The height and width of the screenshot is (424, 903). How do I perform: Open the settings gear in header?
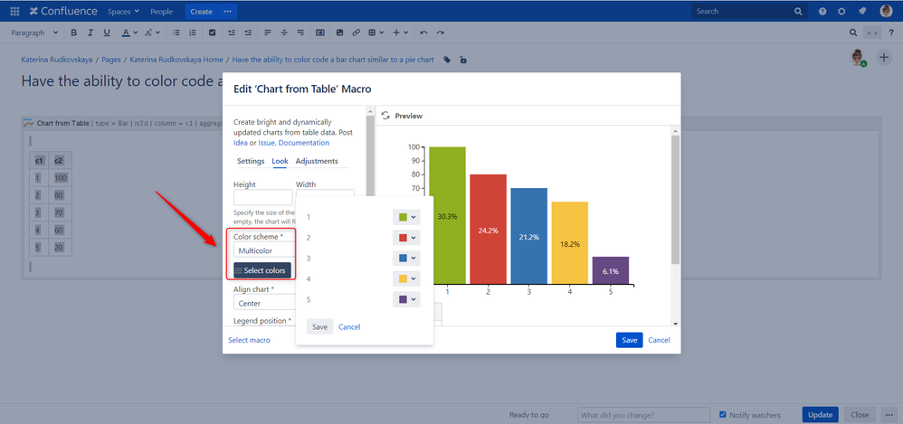(x=842, y=12)
